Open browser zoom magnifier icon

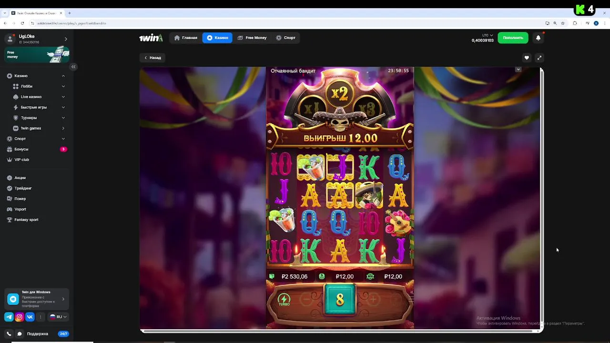point(555,23)
